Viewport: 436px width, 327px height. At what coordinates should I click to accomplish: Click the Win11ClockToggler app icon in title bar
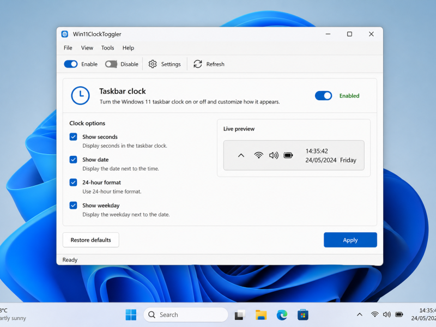click(65, 34)
